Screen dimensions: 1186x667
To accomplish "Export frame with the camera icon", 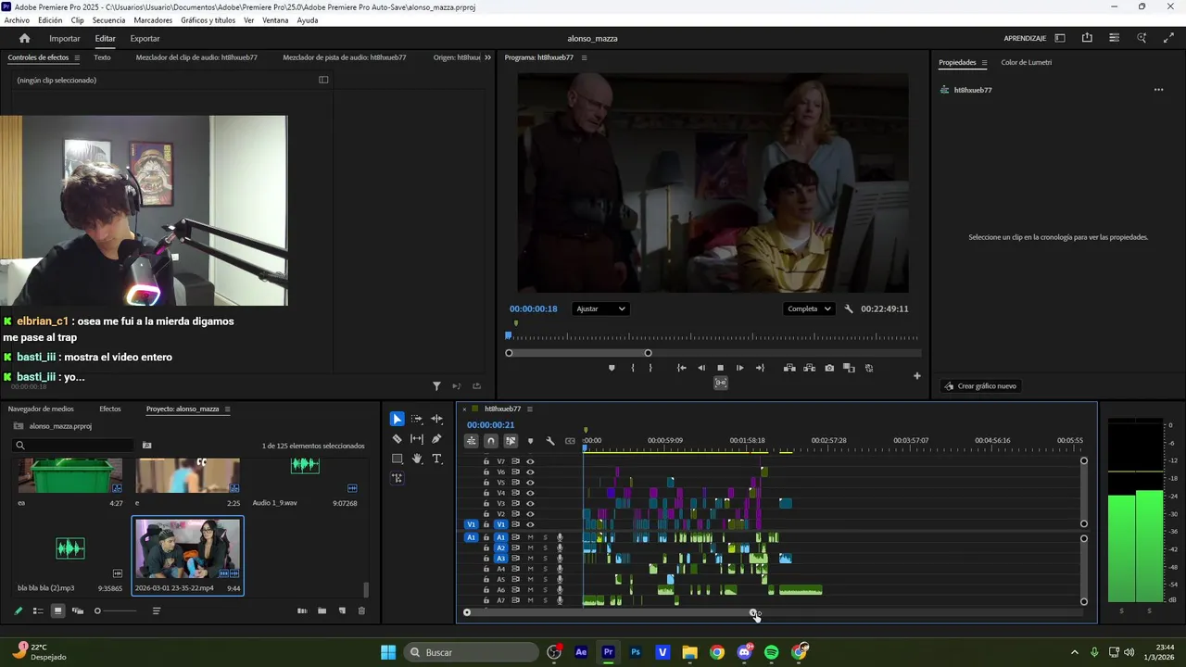I will 829,368.
